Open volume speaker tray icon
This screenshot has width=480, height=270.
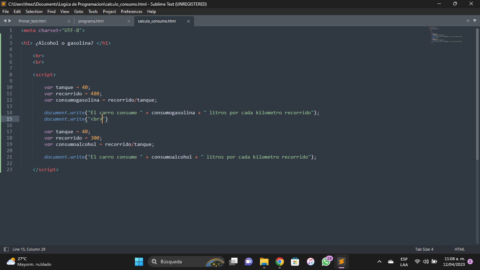(x=426, y=262)
